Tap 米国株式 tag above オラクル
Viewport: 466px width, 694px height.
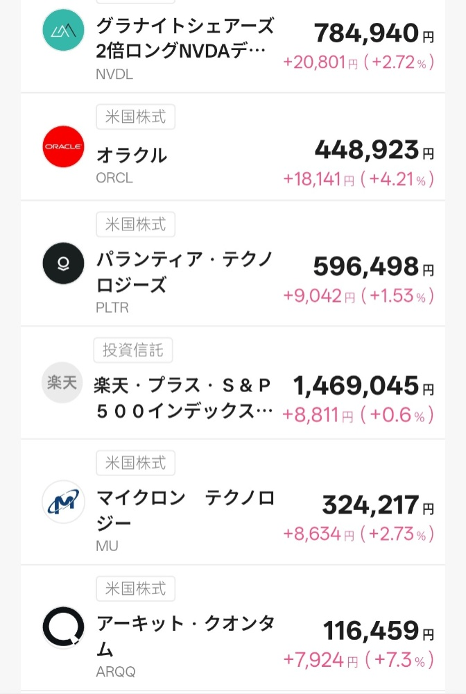click(135, 117)
